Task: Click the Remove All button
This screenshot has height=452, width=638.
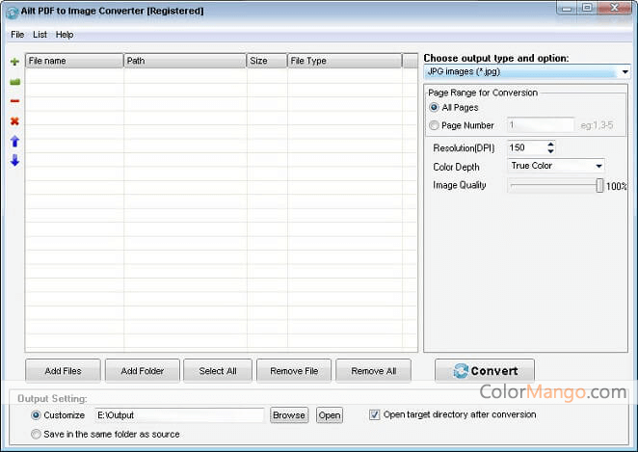Action: [x=374, y=371]
